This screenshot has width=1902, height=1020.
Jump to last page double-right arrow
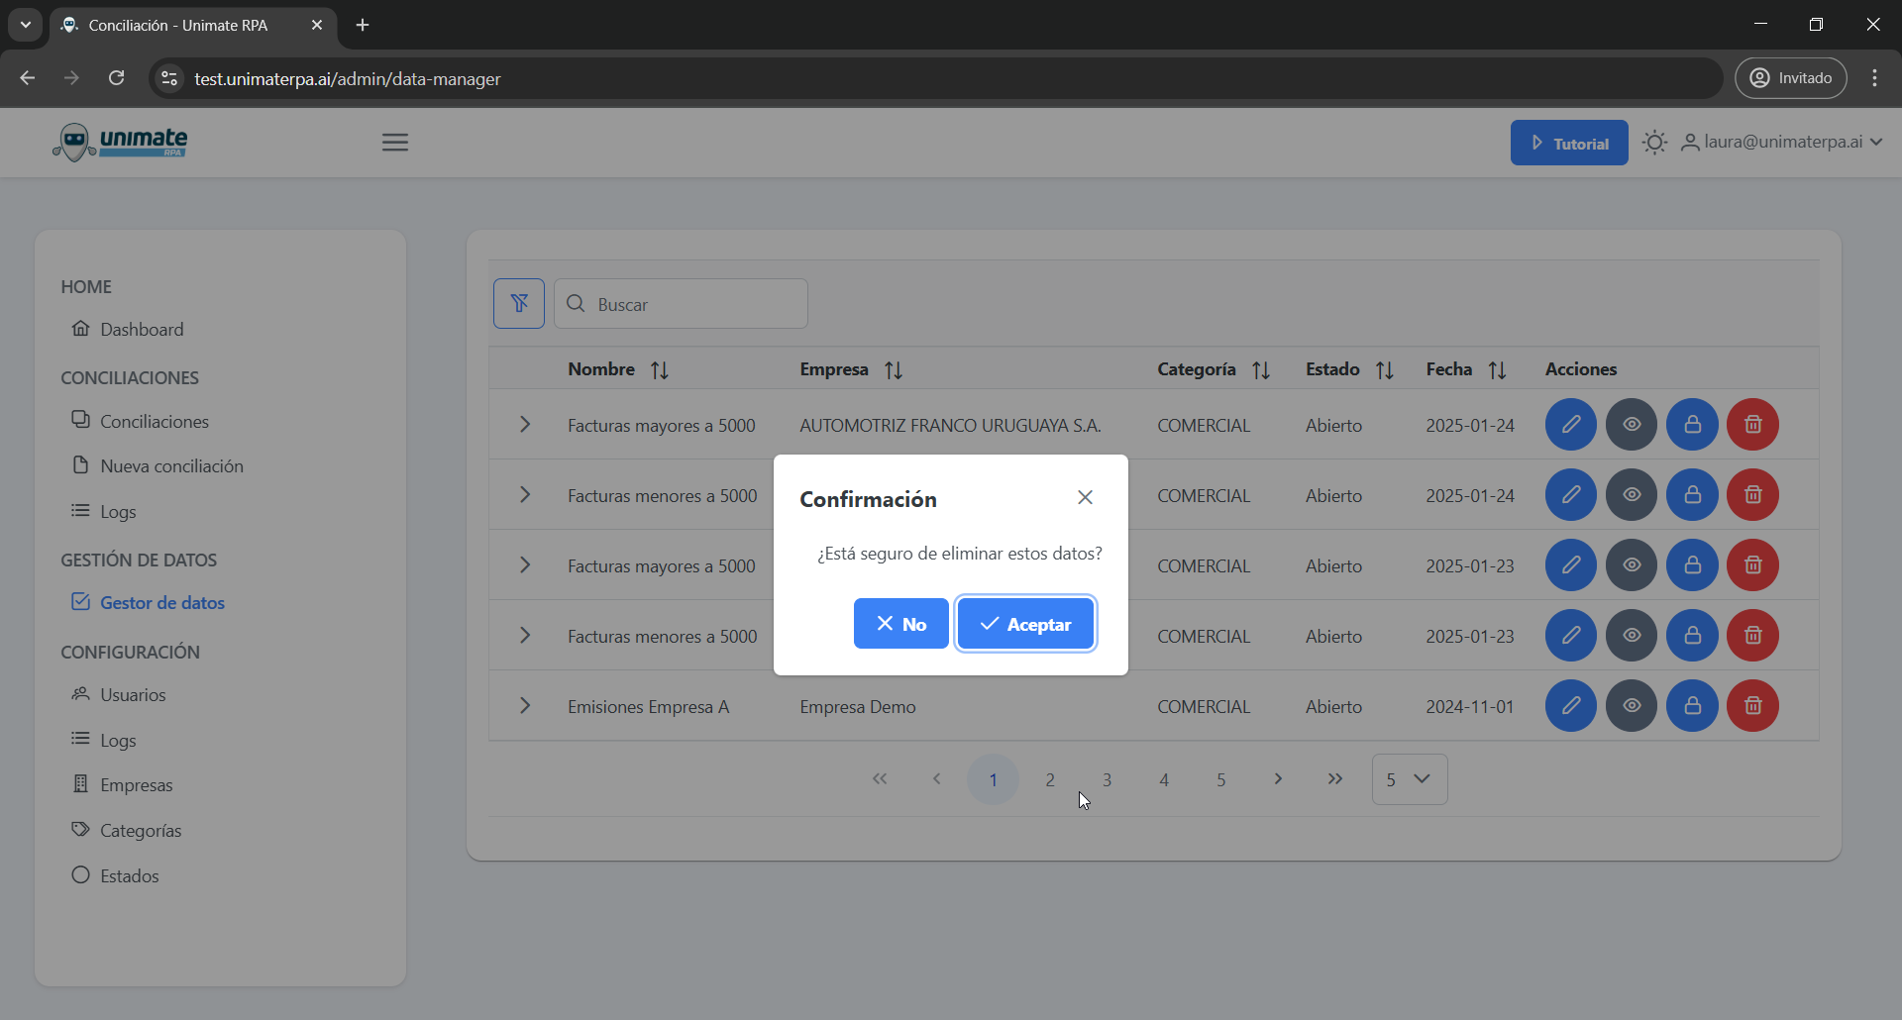[x=1335, y=779]
